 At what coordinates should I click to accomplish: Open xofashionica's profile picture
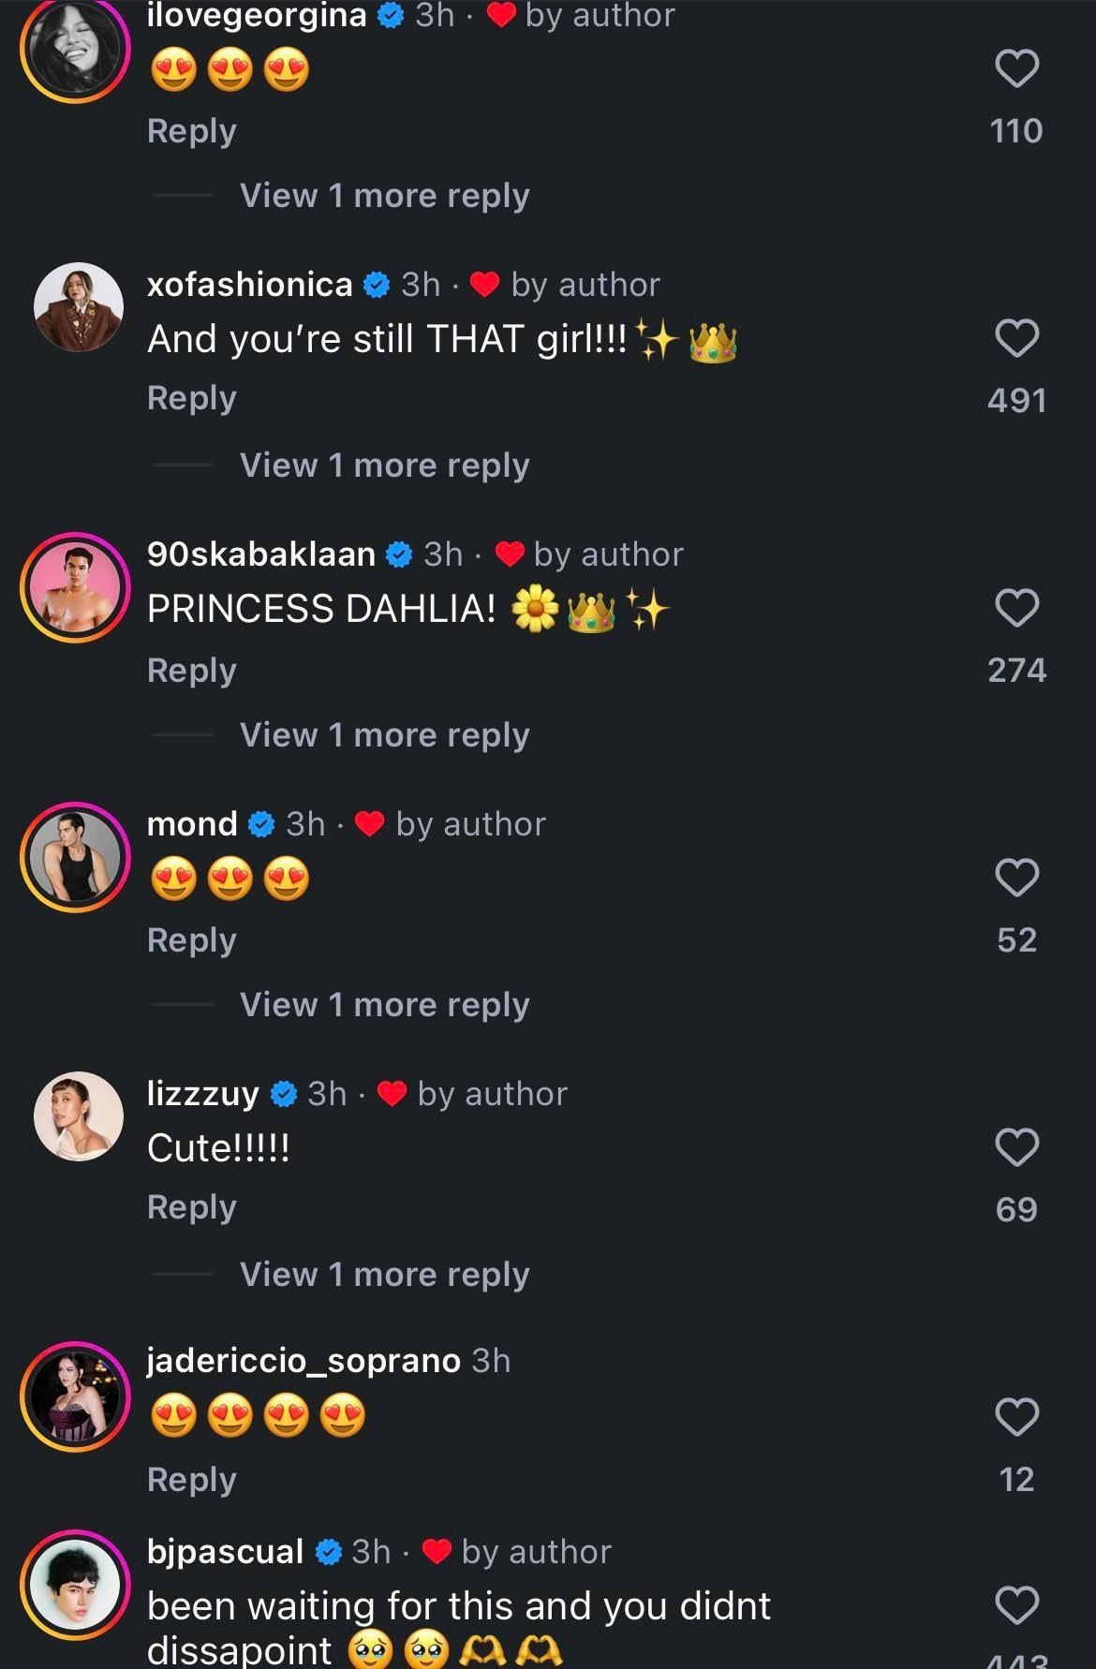(x=79, y=307)
